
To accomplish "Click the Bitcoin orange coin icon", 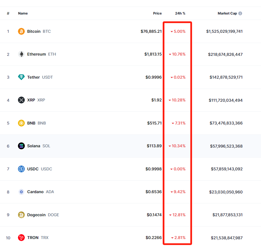I will click(21, 31).
